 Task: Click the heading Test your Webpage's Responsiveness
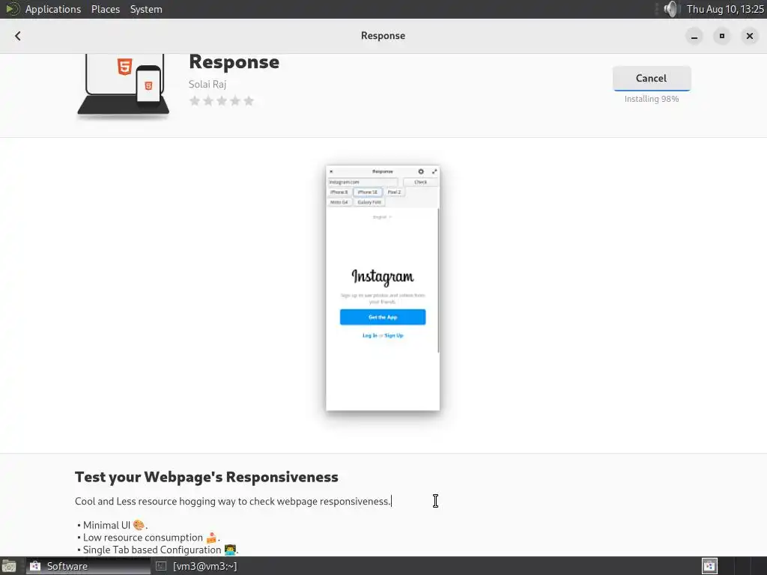207,477
